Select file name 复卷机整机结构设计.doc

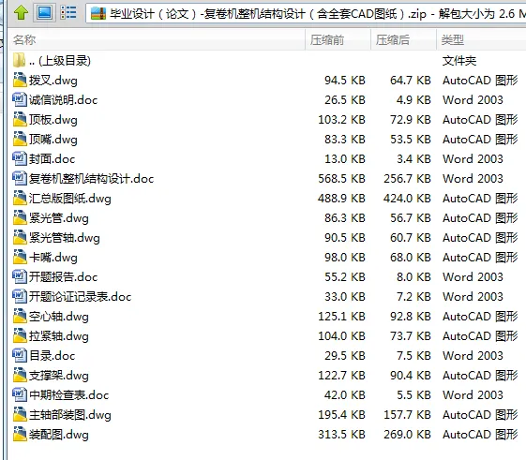click(91, 179)
